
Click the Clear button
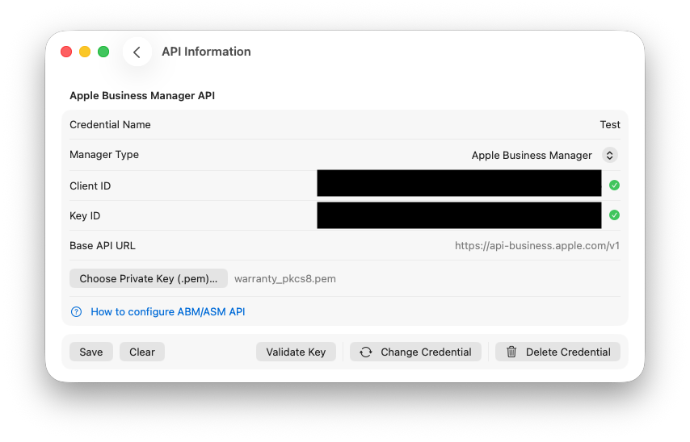coord(142,352)
